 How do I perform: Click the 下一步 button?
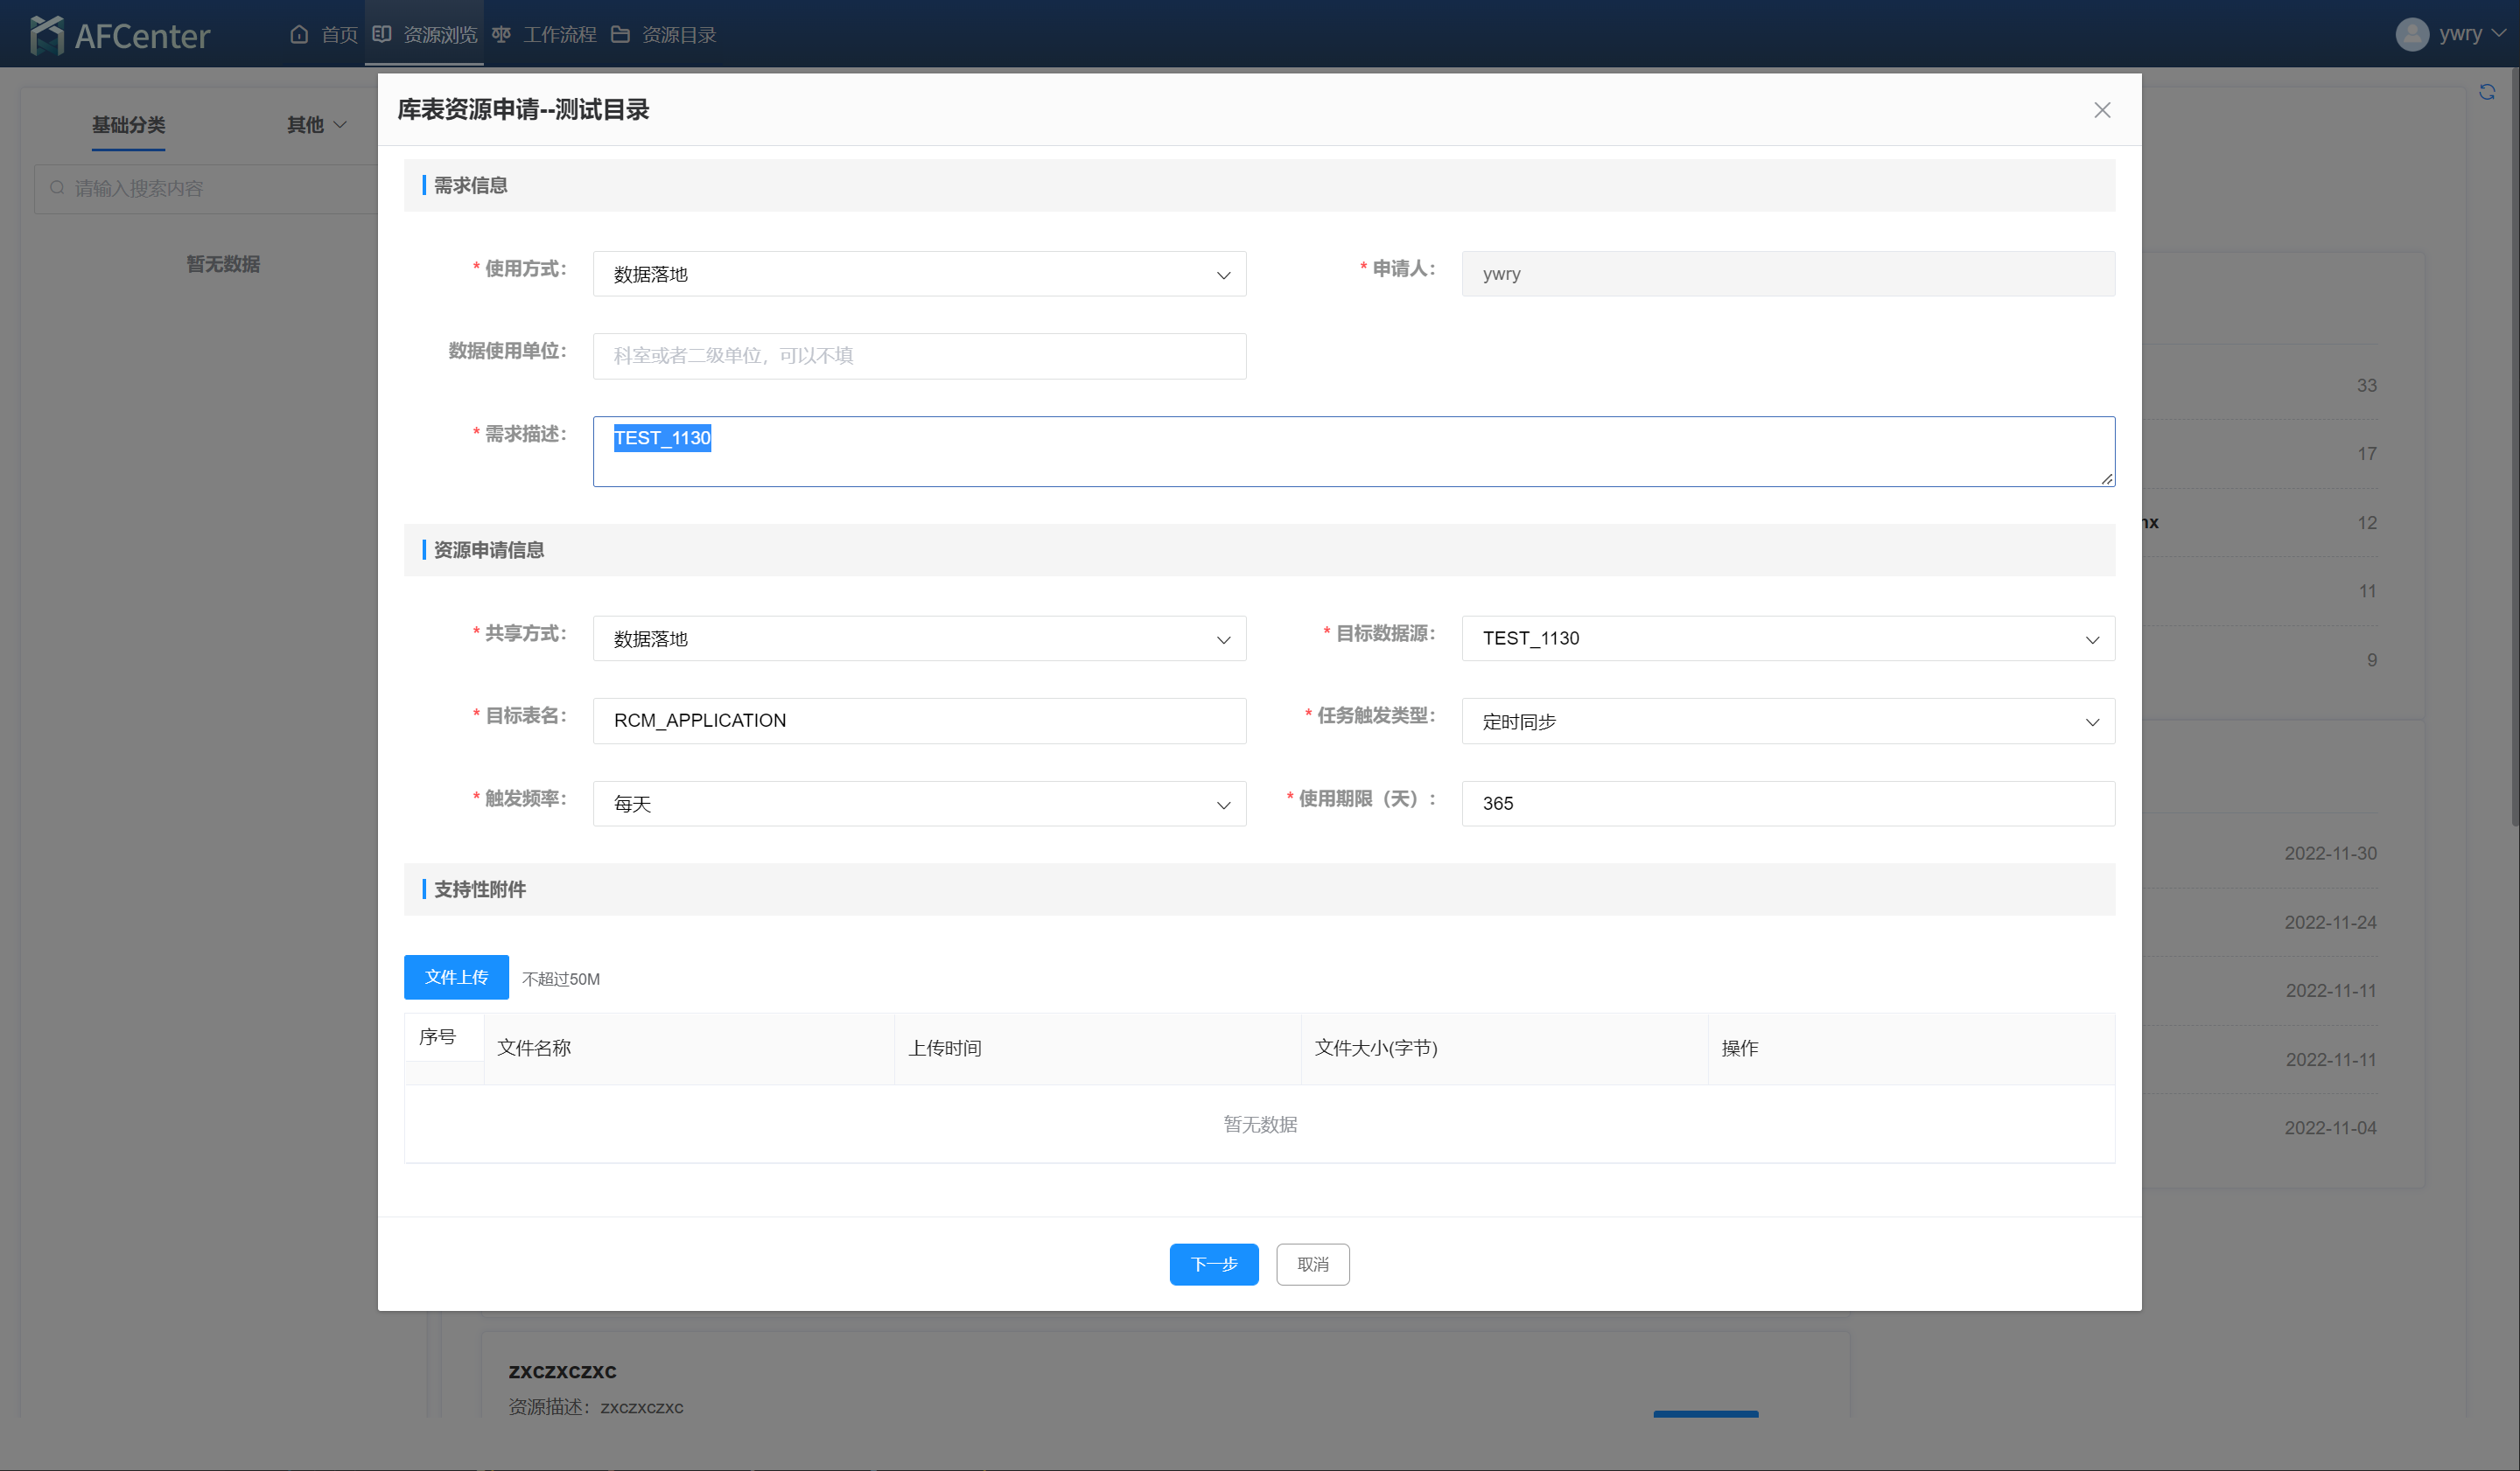coord(1214,1264)
